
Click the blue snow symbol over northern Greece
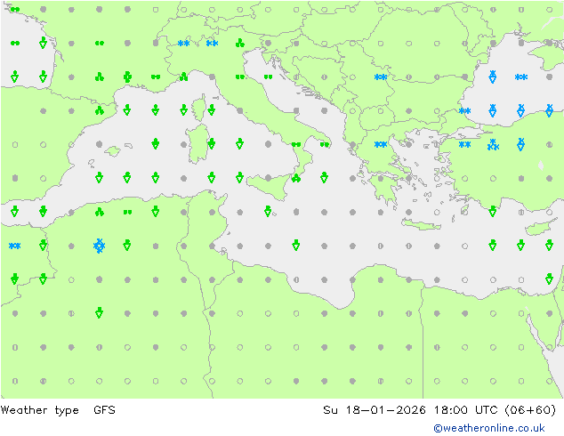381,145
